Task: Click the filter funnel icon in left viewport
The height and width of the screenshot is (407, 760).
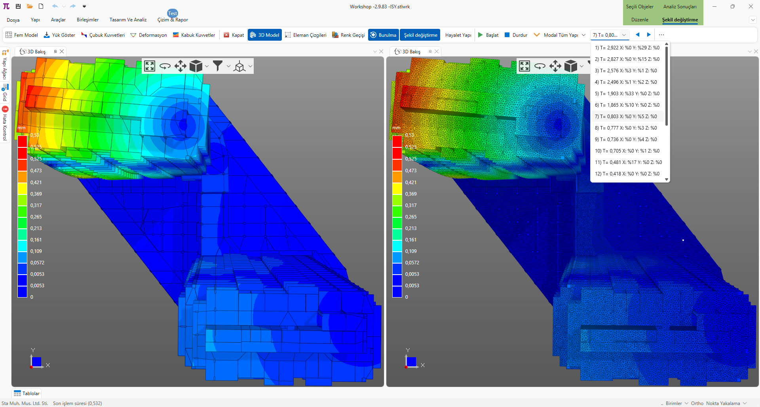Action: (217, 66)
